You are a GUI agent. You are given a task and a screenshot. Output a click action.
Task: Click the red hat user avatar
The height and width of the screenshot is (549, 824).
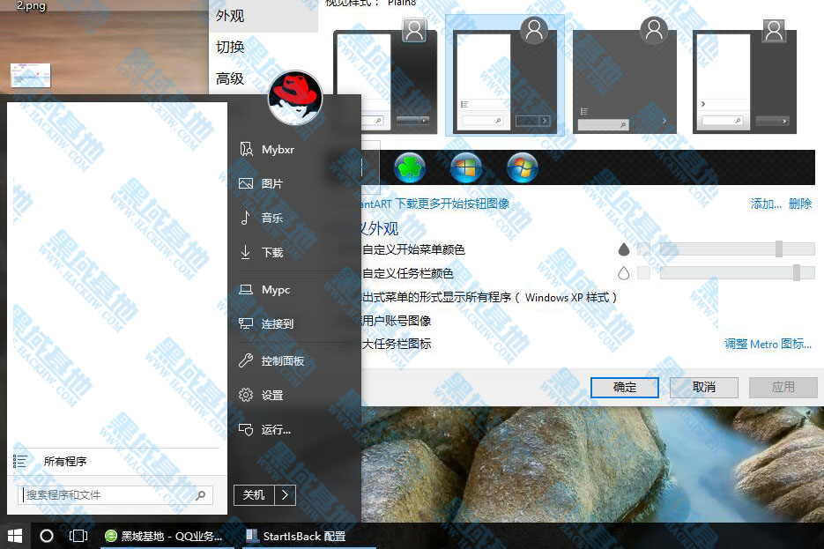[295, 98]
